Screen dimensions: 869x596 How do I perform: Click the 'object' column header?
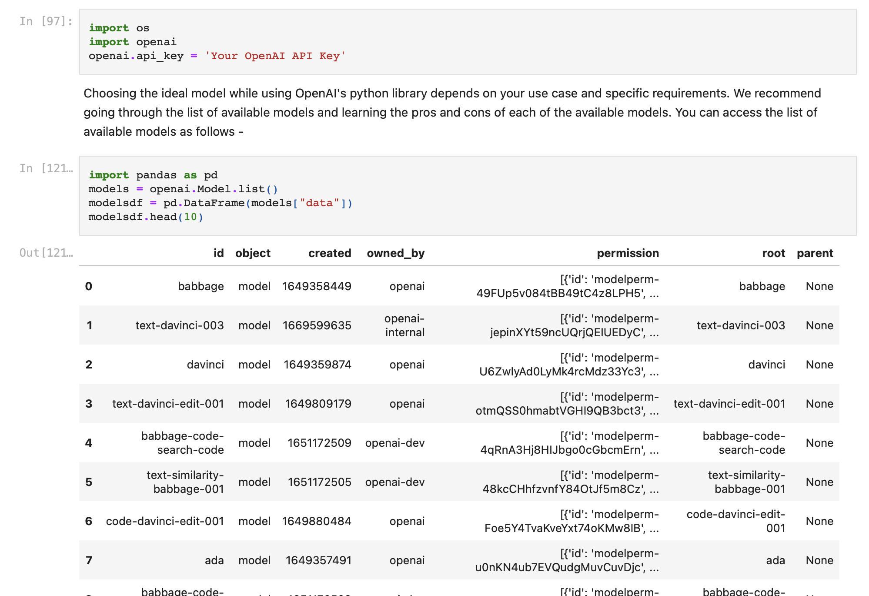253,253
